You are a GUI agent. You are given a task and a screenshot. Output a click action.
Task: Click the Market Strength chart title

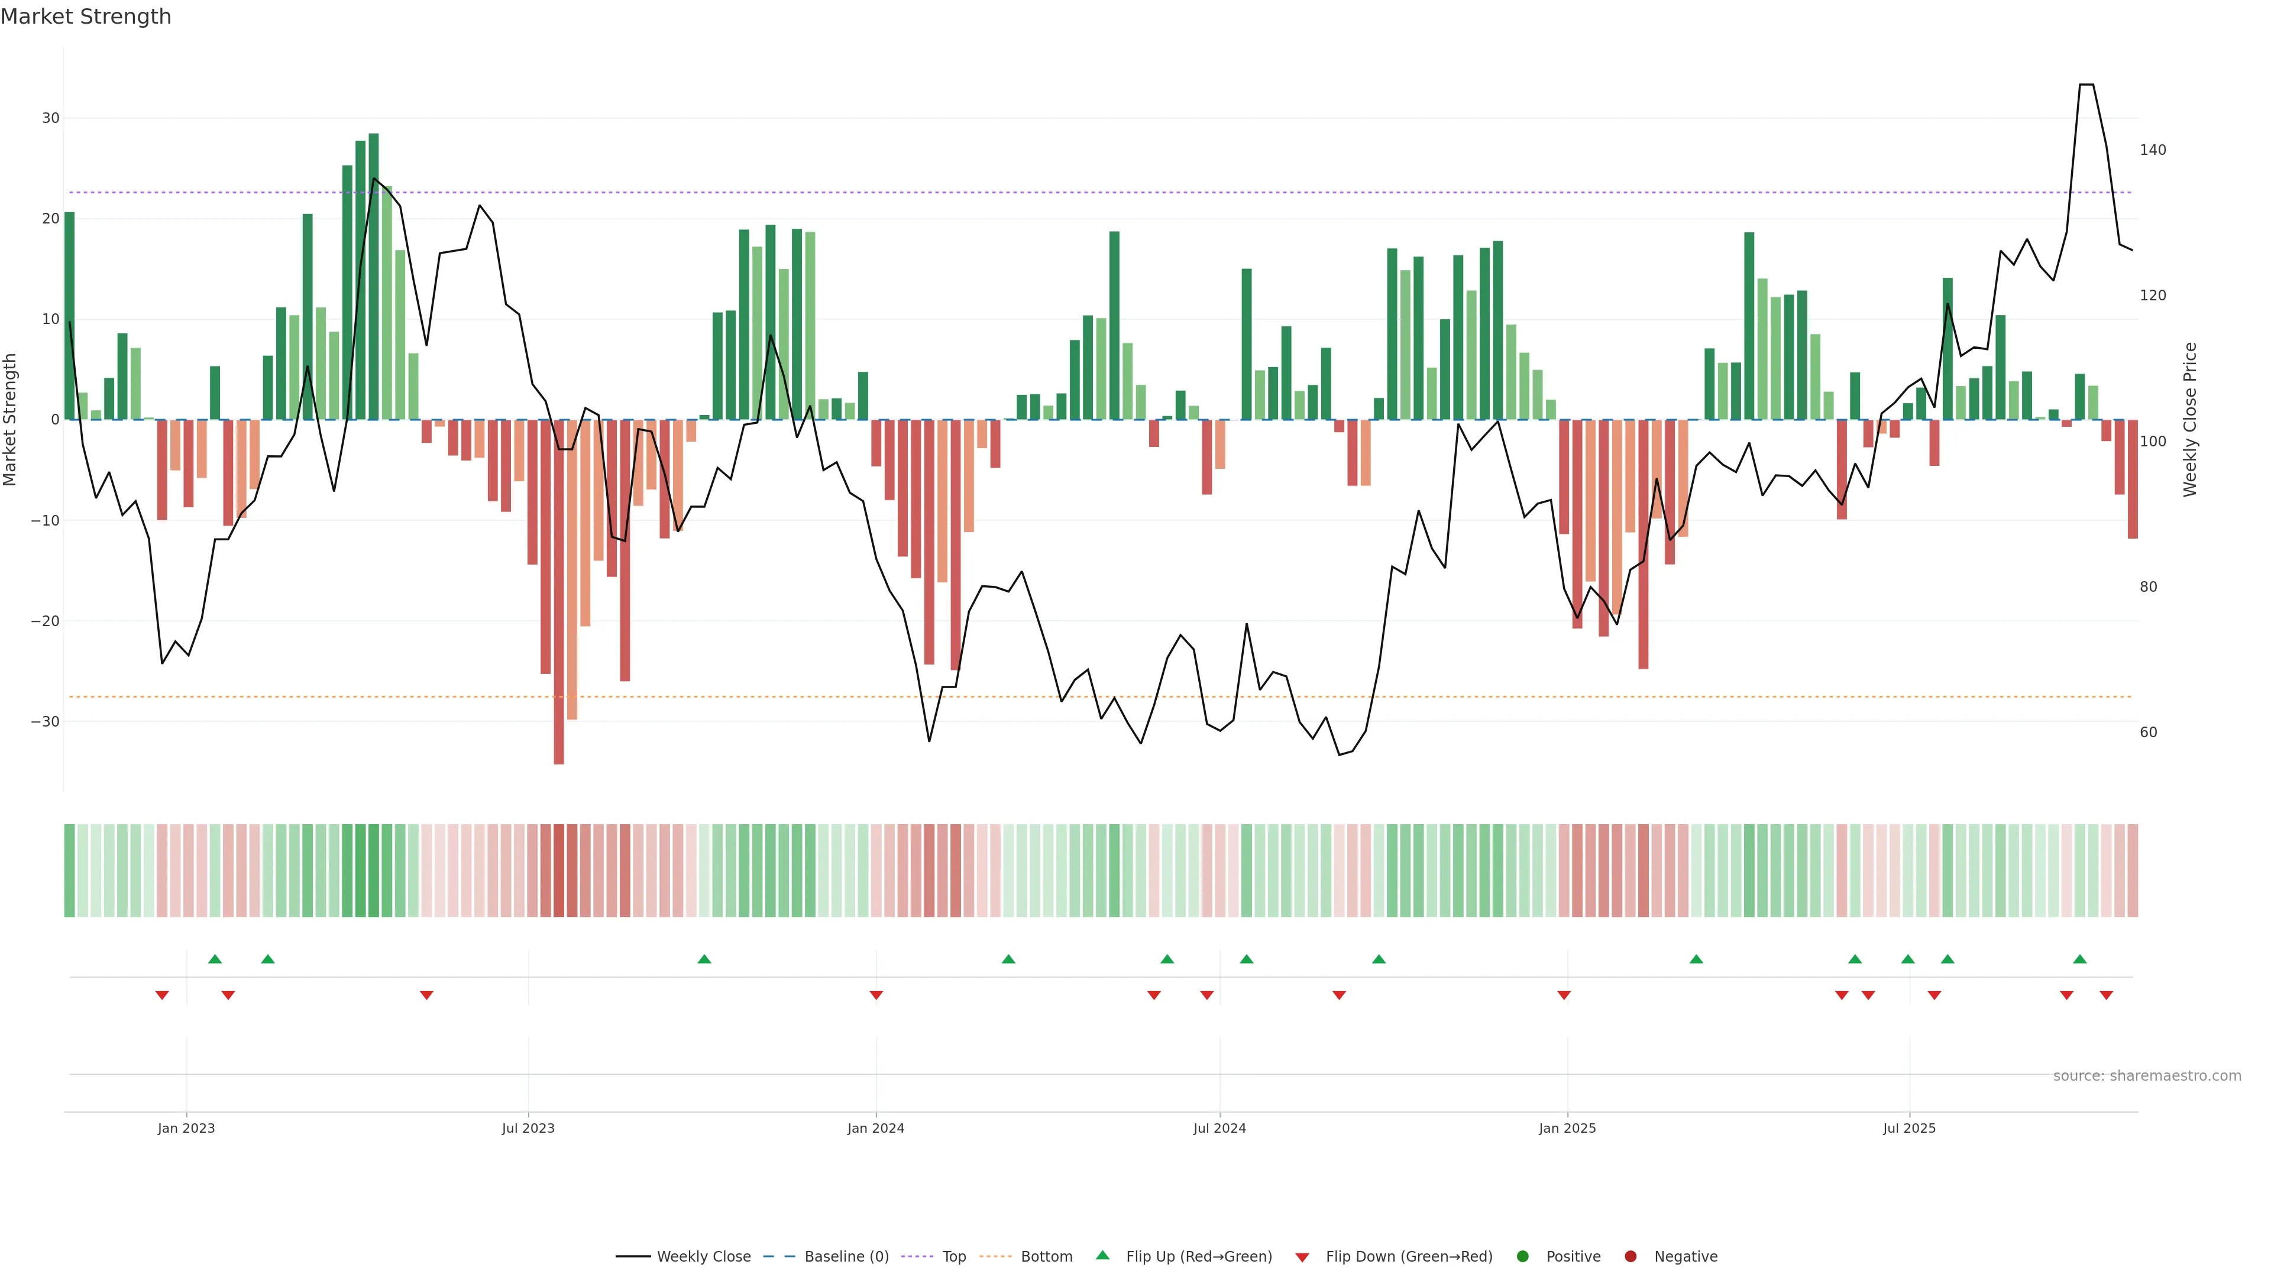[x=86, y=17]
